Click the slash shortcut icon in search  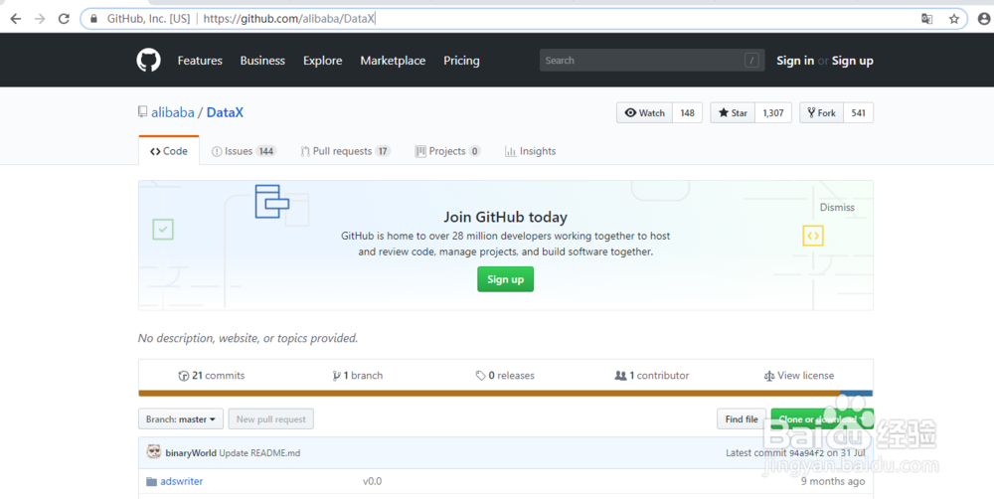751,61
